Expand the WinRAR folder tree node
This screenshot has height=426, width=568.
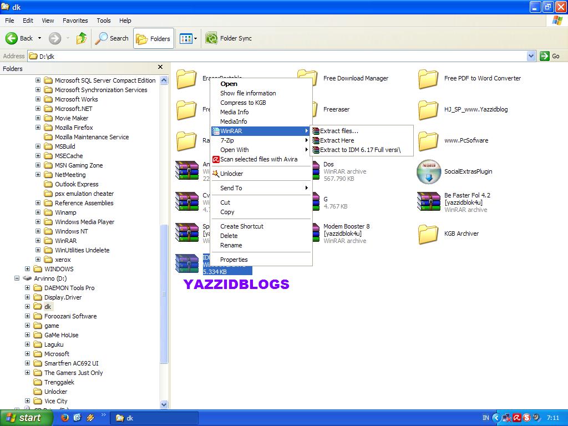(x=38, y=240)
